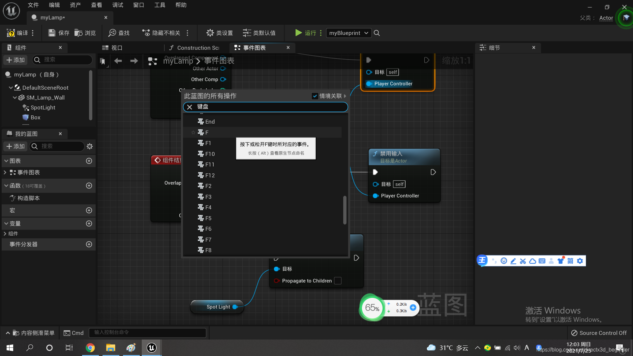
Task: Save the blueprint with Save icon
Action: pos(52,33)
